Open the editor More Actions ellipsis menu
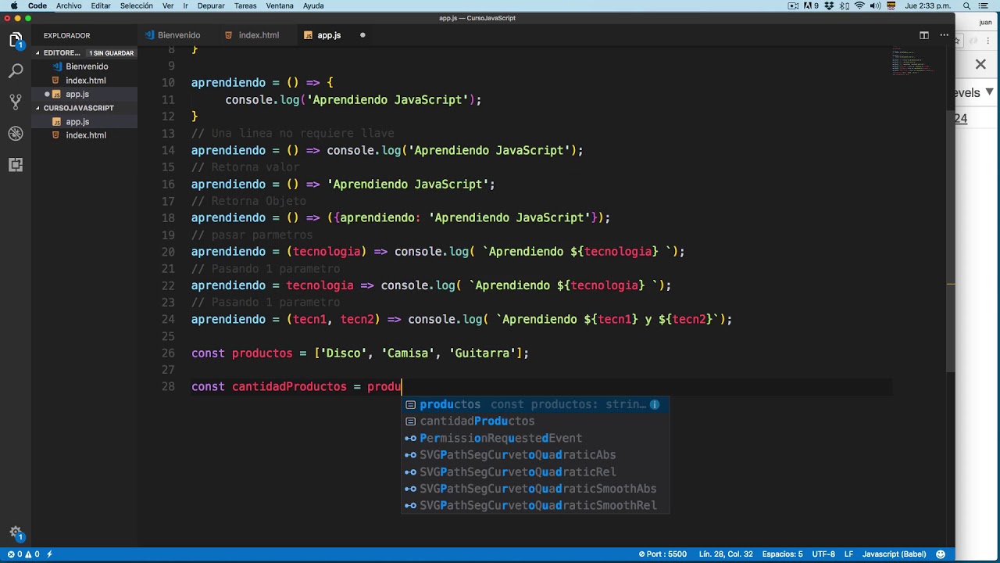Viewport: 1000px width, 563px height. [944, 35]
